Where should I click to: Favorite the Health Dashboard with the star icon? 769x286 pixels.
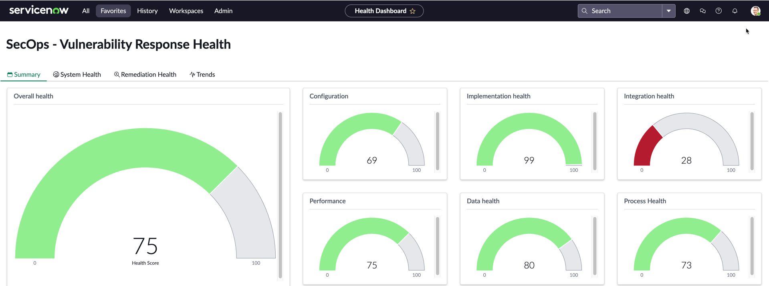coord(413,11)
